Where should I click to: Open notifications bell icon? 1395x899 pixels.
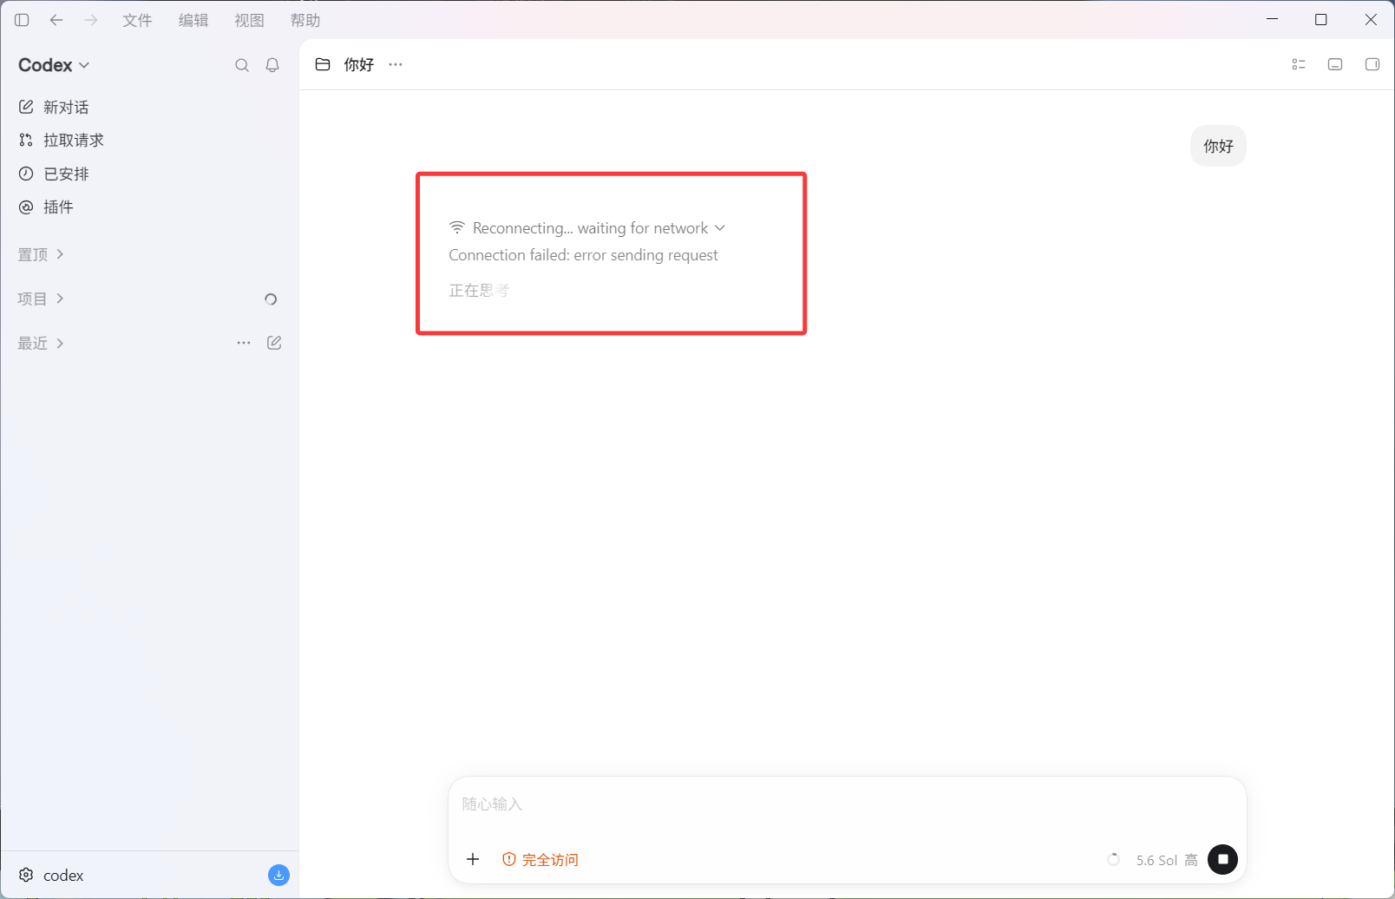[x=272, y=65]
